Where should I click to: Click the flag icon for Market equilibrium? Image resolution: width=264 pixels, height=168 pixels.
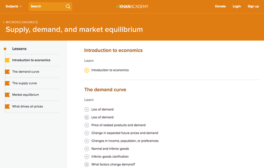(7, 95)
